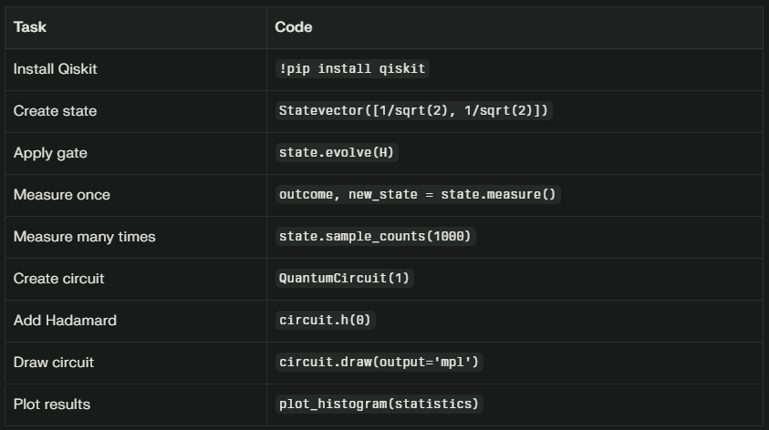Click the Statevector([1/sqrt(2), 1/sqrt(2)]) code

[413, 110]
